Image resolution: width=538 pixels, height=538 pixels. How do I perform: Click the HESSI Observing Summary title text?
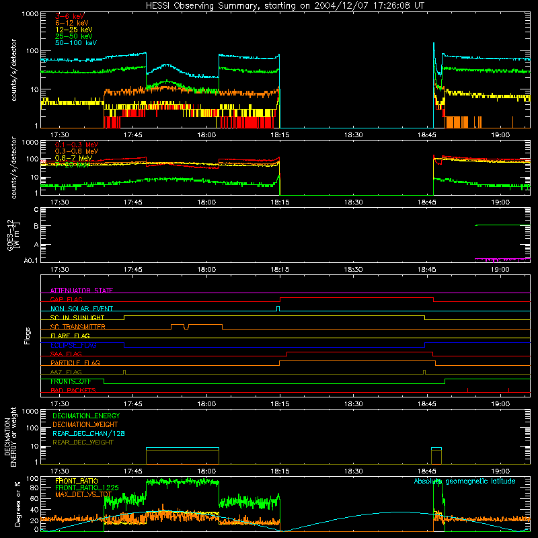coord(284,6)
